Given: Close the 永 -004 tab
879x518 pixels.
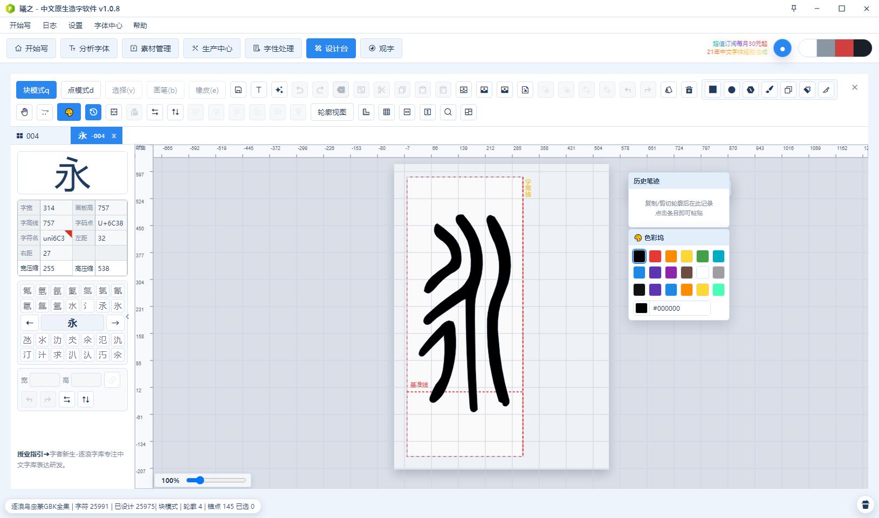Looking at the screenshot, I should click(x=114, y=136).
